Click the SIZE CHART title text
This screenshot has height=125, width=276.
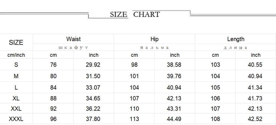[x=135, y=14]
